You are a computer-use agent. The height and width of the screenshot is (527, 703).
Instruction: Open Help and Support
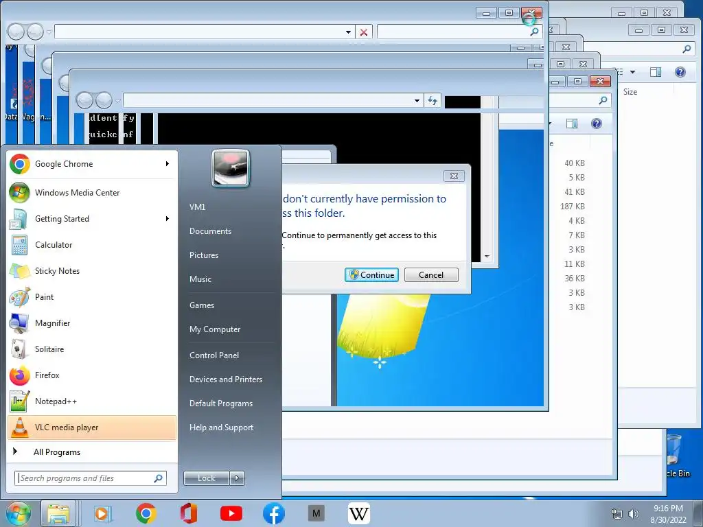(222, 428)
